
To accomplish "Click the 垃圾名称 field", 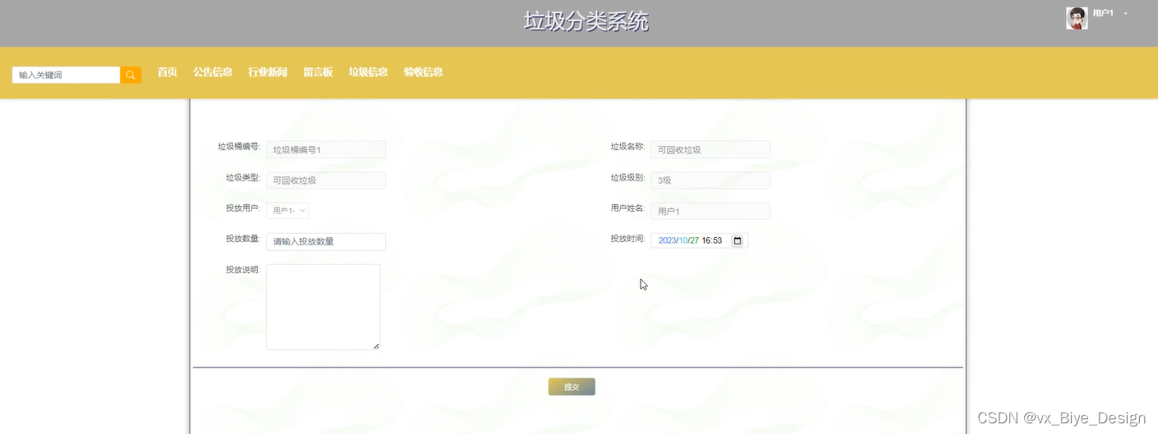I will click(x=710, y=149).
